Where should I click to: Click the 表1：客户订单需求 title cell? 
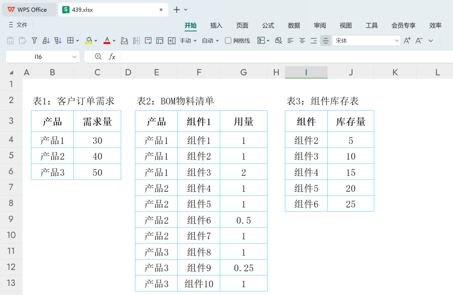[x=73, y=101]
